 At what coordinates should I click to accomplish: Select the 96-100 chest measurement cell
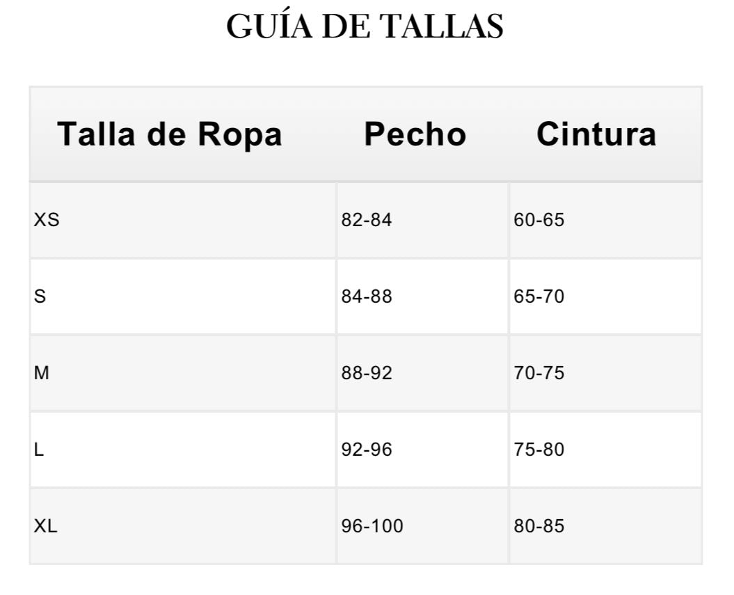372,526
